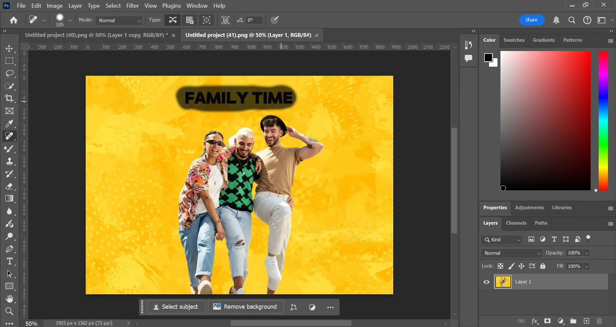Image resolution: width=616 pixels, height=327 pixels.
Task: Select the Lasso tool
Action: click(9, 74)
